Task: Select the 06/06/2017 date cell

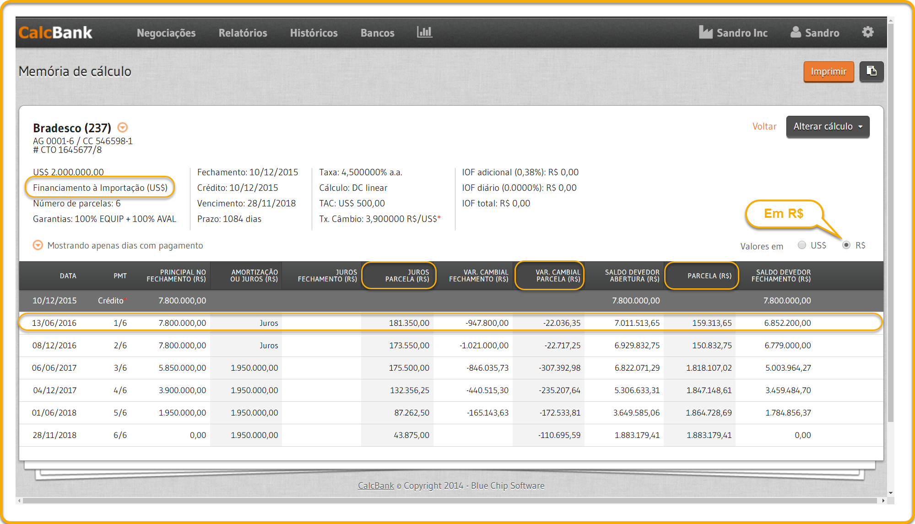Action: [54, 367]
